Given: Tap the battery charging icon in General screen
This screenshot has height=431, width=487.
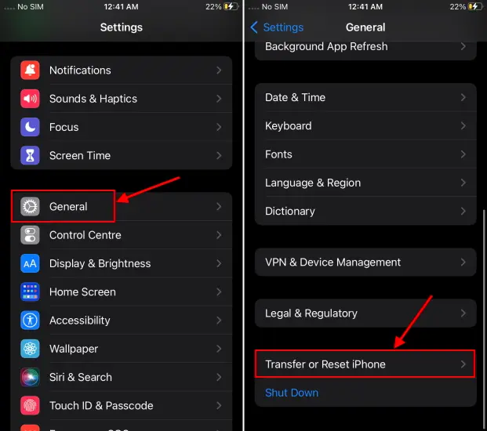Looking at the screenshot, I should 475,6.
